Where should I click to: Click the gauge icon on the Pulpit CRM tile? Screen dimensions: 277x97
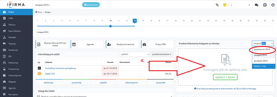click(144, 44)
